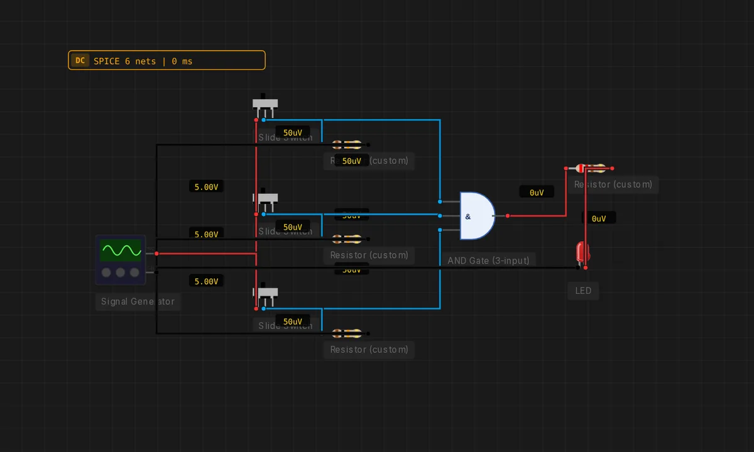Select the Signal Generator component

click(121, 260)
